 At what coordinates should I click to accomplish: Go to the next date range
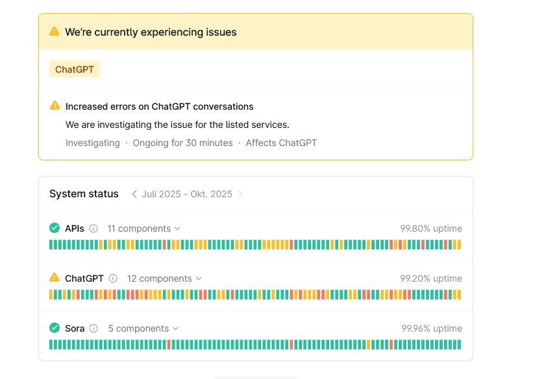(240, 193)
